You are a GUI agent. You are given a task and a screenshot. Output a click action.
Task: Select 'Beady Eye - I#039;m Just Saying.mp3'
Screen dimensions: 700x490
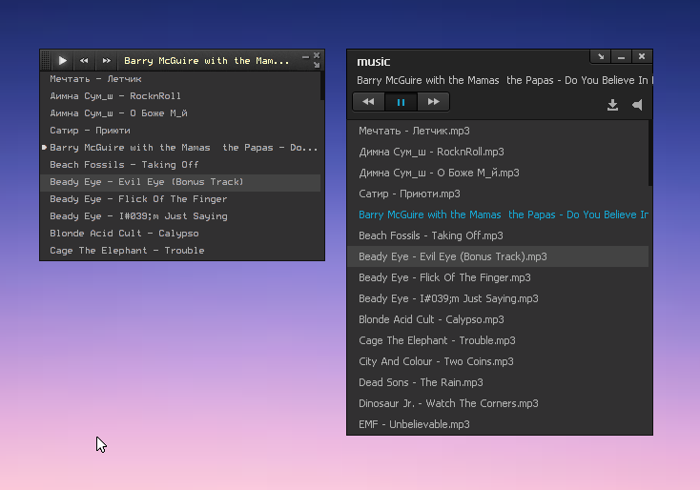point(498,298)
